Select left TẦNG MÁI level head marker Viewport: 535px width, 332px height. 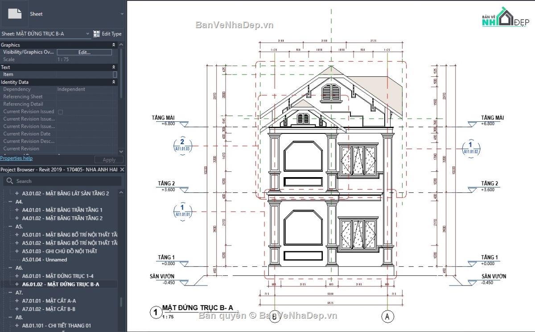(183, 124)
